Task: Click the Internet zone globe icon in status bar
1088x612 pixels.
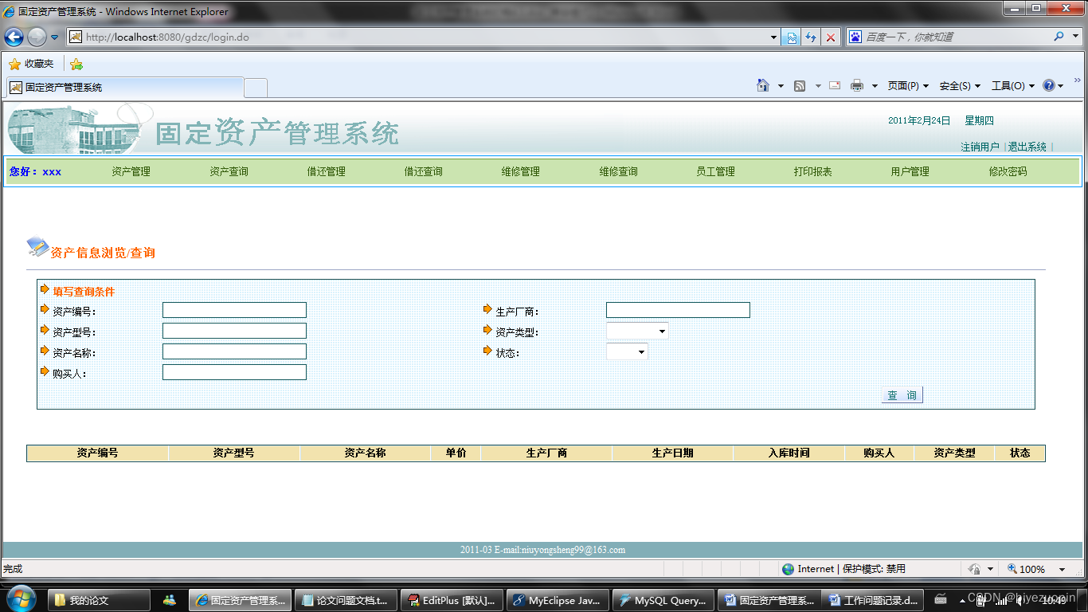Action: 788,569
